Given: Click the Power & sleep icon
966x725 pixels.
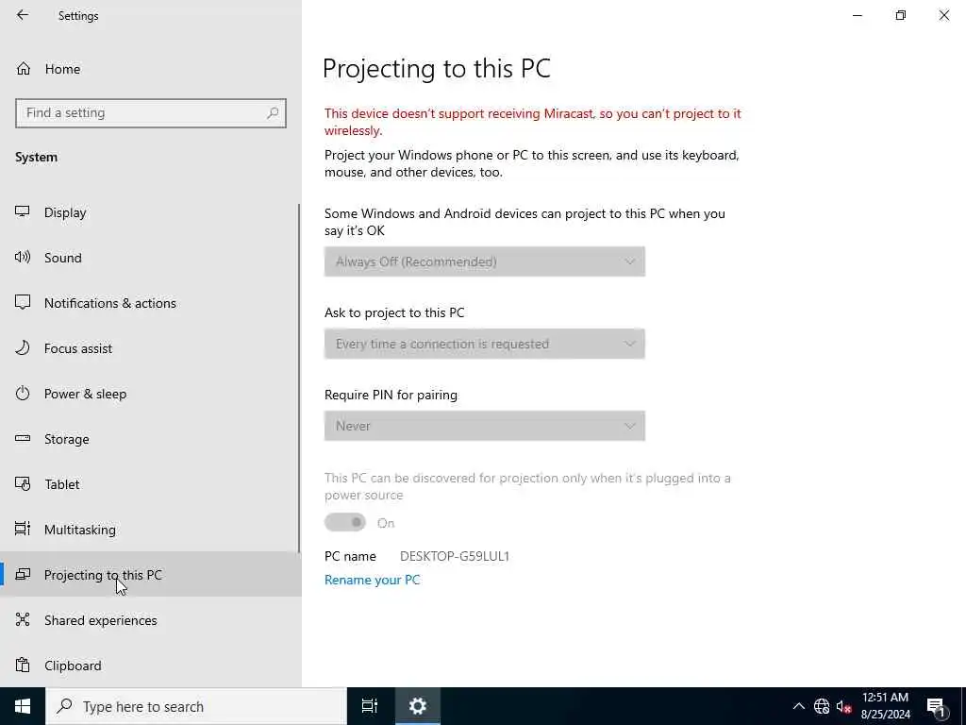Looking at the screenshot, I should [23, 394].
